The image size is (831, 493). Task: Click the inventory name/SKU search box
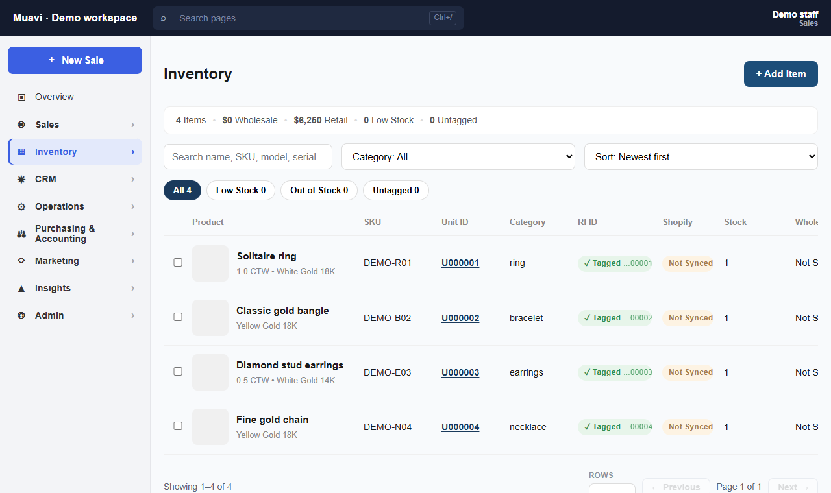pyautogui.click(x=248, y=157)
